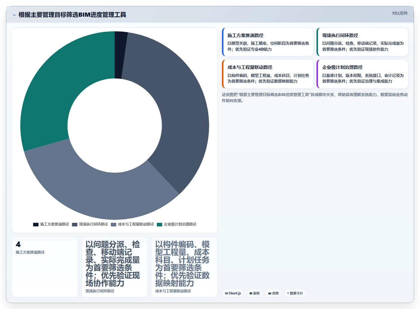This screenshot has height=309, width=420.
Task: Click the 成本与工程量联动路径 caption under the stat card
Action: click(x=173, y=291)
